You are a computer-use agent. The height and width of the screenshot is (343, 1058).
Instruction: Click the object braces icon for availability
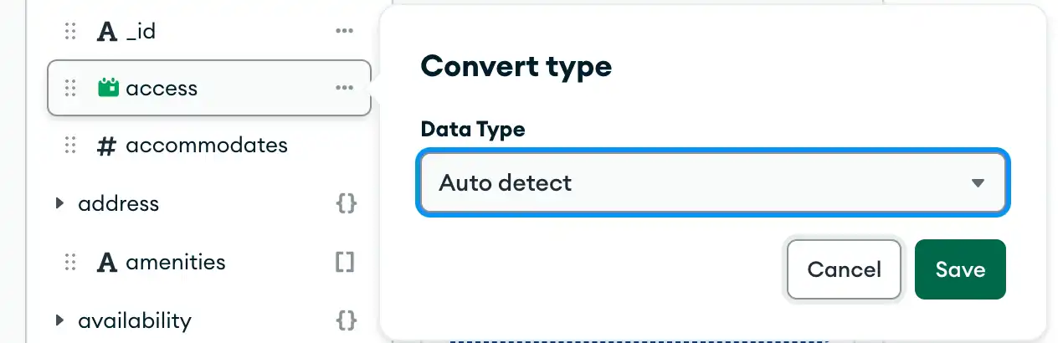(x=346, y=320)
